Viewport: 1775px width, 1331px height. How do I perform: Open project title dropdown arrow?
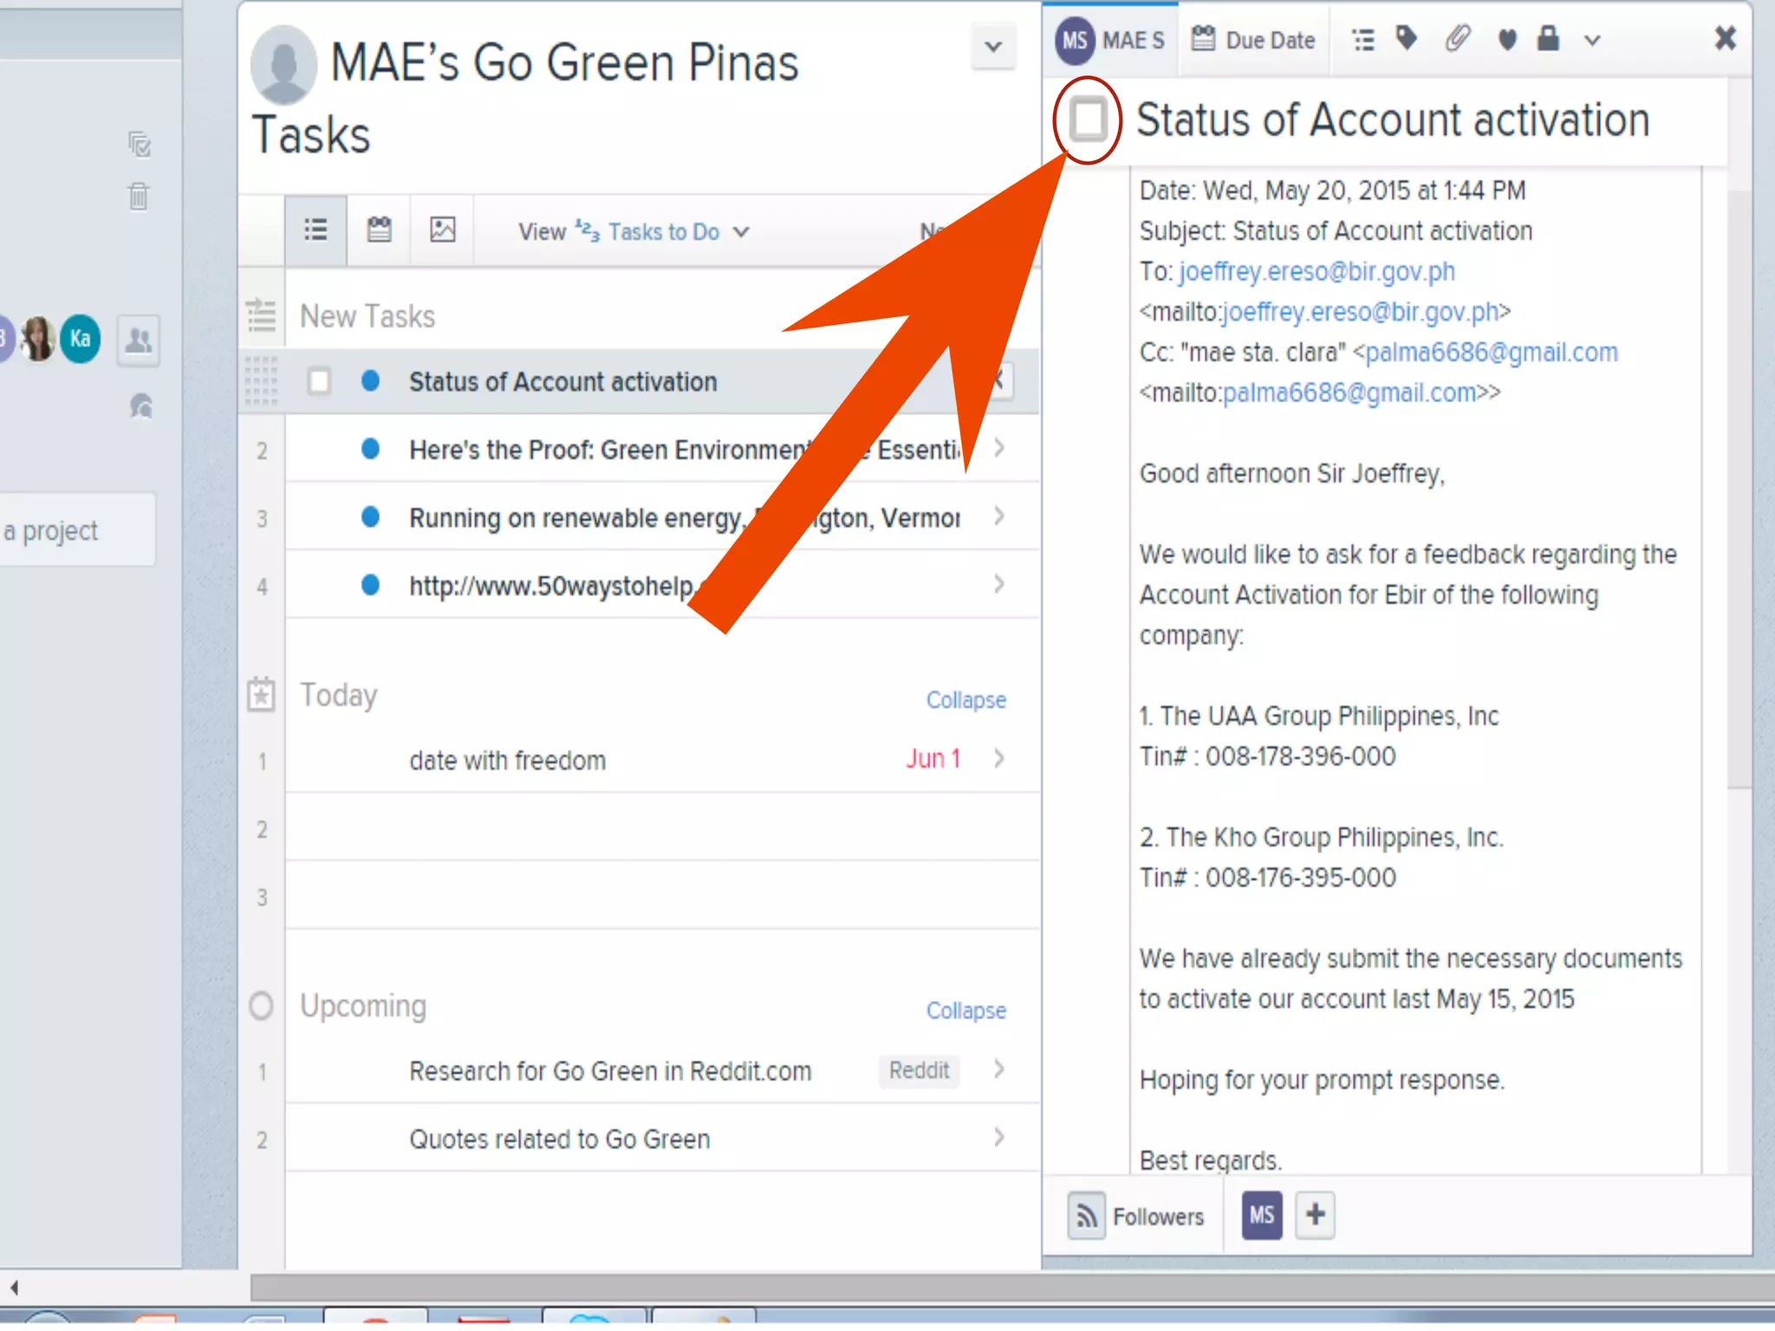point(993,47)
